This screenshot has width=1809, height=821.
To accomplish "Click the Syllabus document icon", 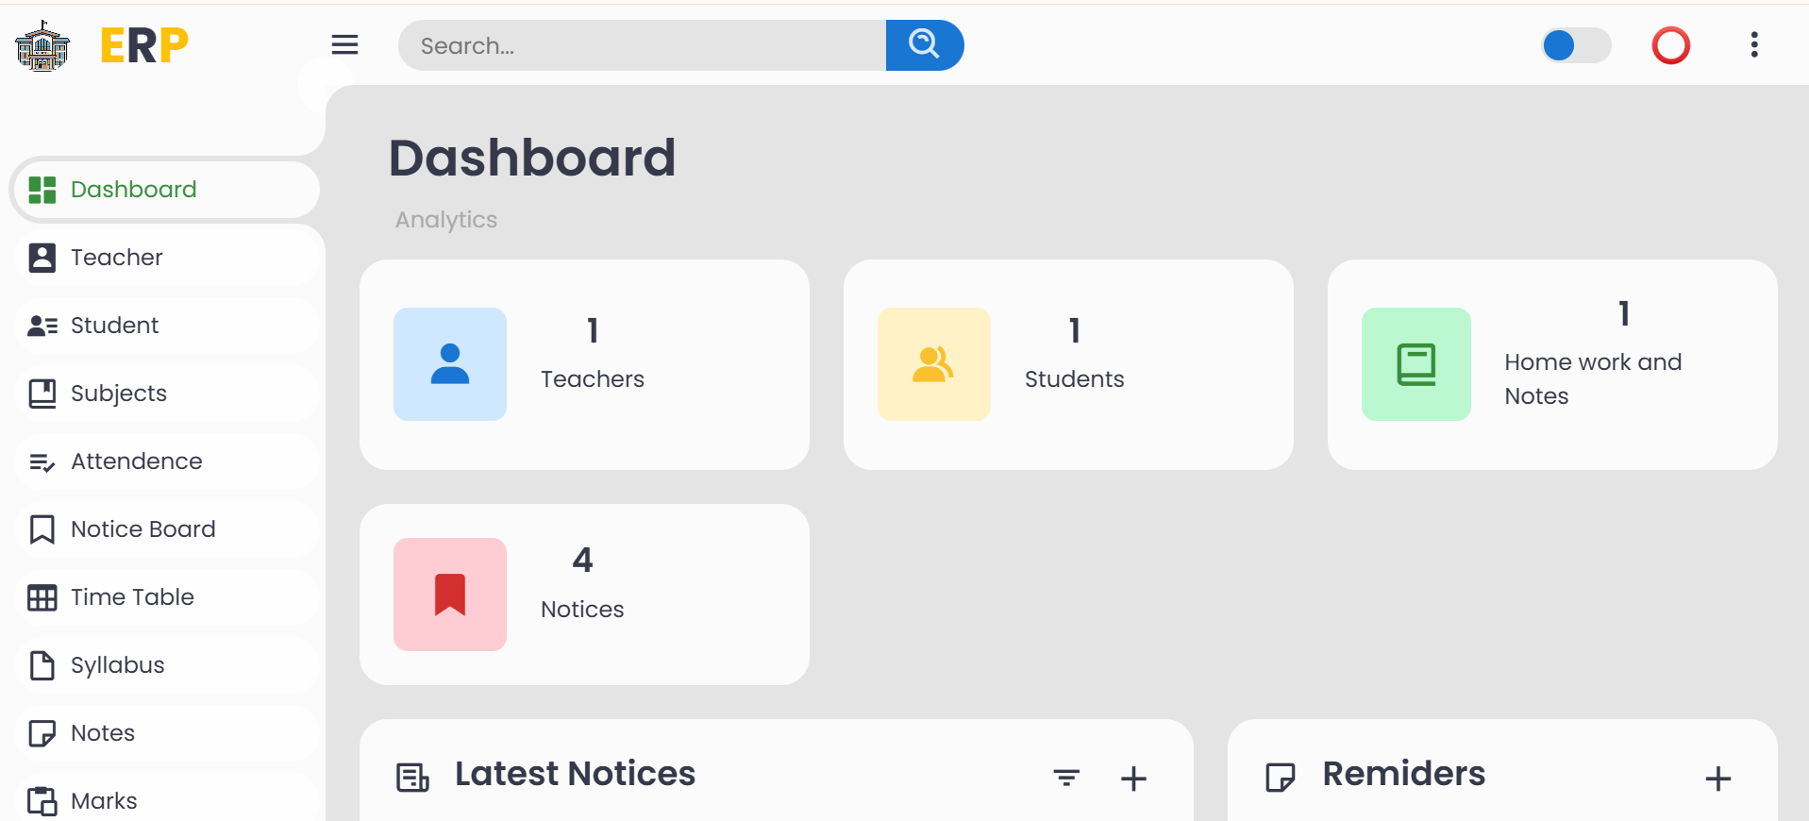I will pos(42,665).
